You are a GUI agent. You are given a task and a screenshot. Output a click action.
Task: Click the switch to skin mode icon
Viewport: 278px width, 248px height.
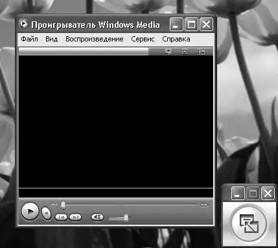(201, 52)
